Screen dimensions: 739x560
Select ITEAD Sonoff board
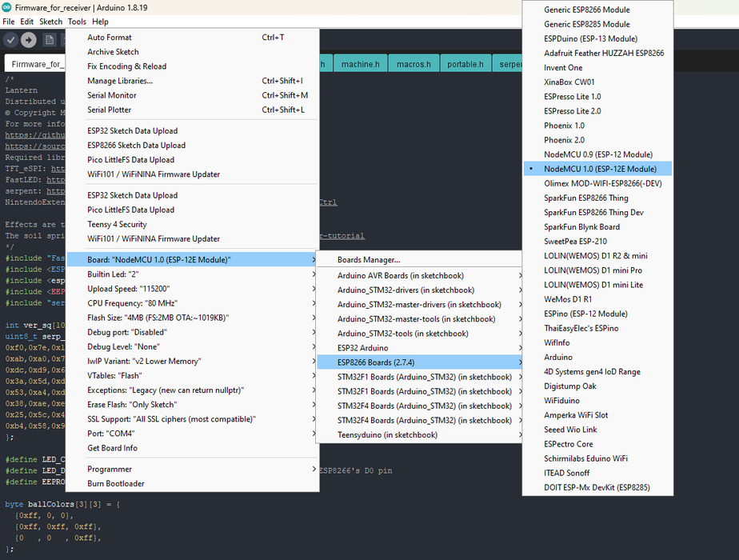pyautogui.click(x=597, y=474)
